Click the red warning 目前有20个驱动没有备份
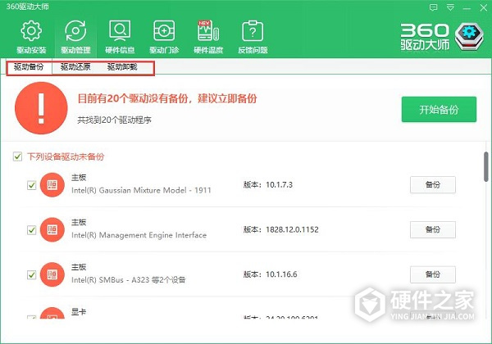Viewport: 492px width, 344px height. [x=167, y=98]
